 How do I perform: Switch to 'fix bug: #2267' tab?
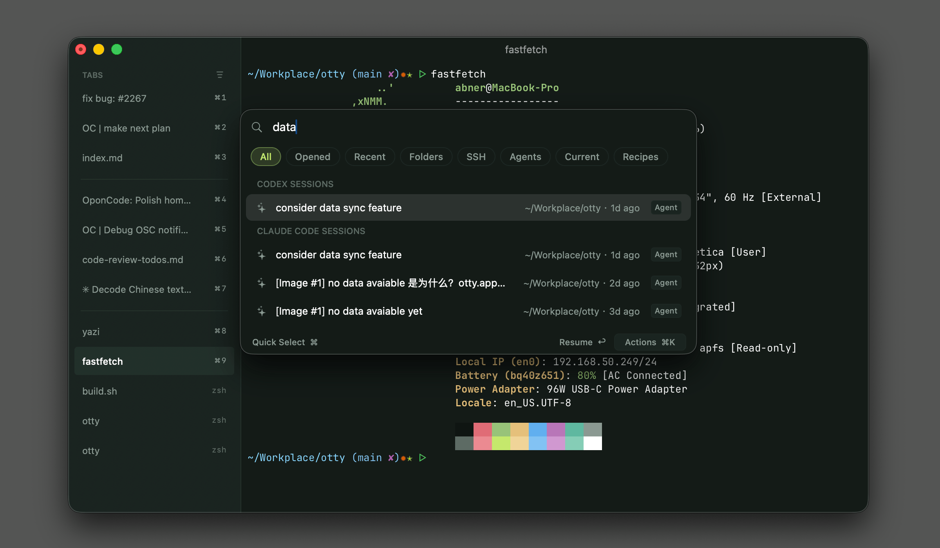coord(154,98)
